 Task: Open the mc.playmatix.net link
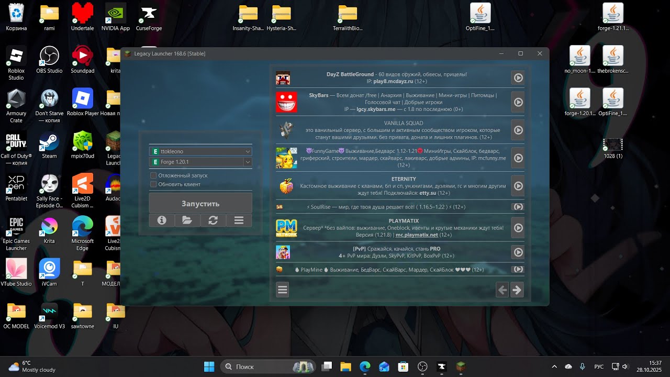tap(417, 235)
